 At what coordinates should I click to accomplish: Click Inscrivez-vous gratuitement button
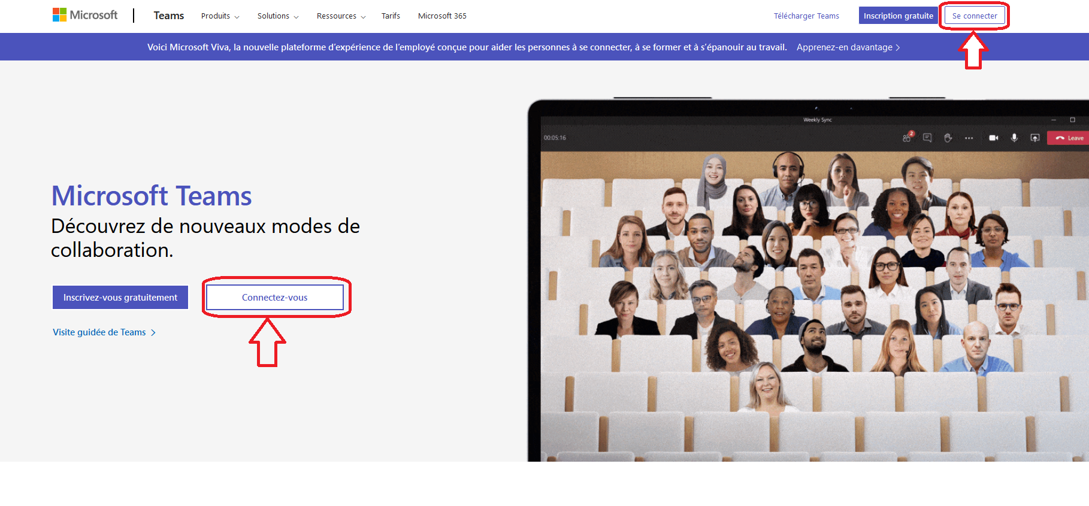click(x=120, y=297)
